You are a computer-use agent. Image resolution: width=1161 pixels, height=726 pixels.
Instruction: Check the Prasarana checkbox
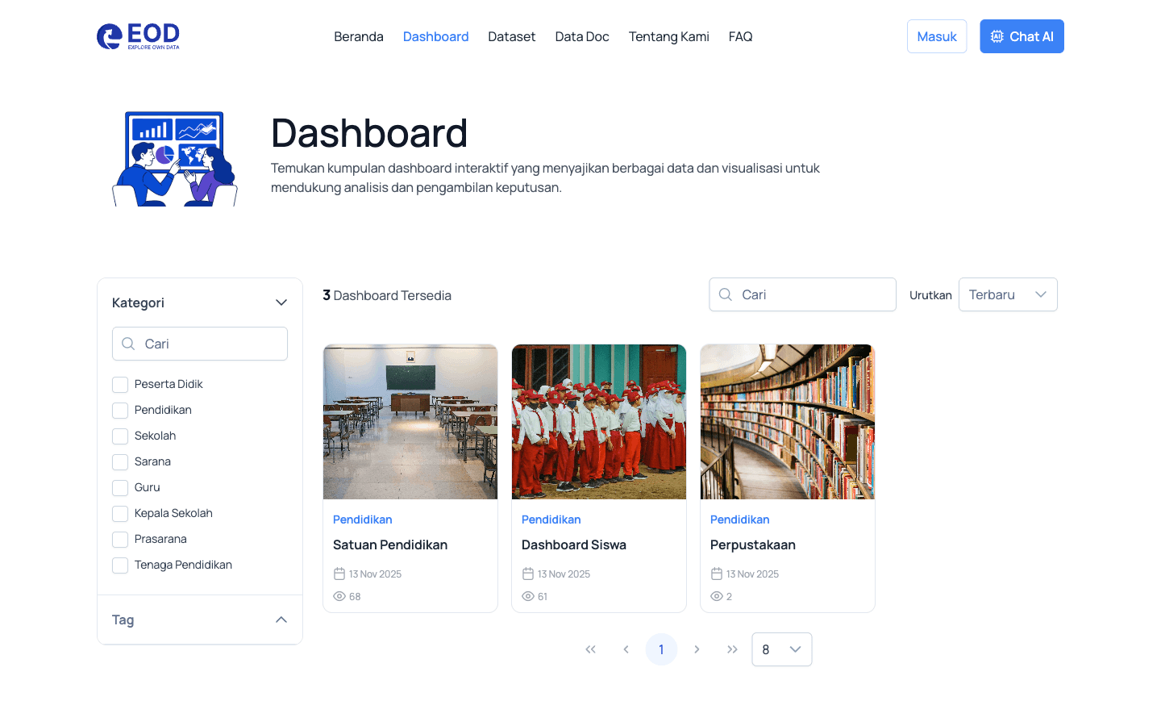pyautogui.click(x=120, y=540)
